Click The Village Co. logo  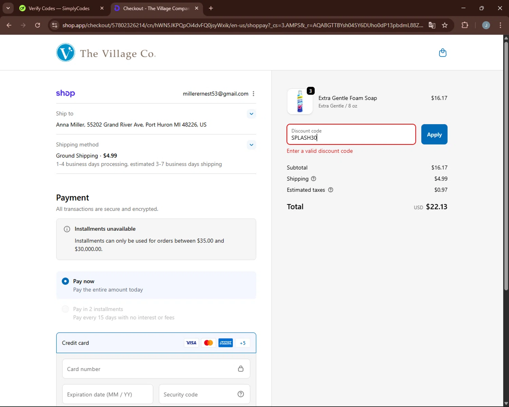[106, 53]
